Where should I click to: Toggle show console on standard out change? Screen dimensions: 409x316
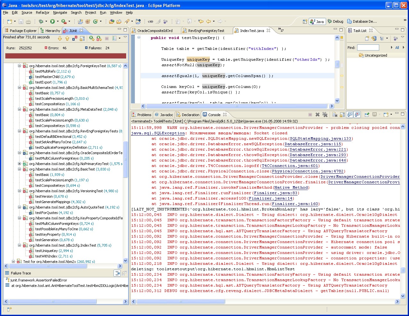(x=350, y=115)
